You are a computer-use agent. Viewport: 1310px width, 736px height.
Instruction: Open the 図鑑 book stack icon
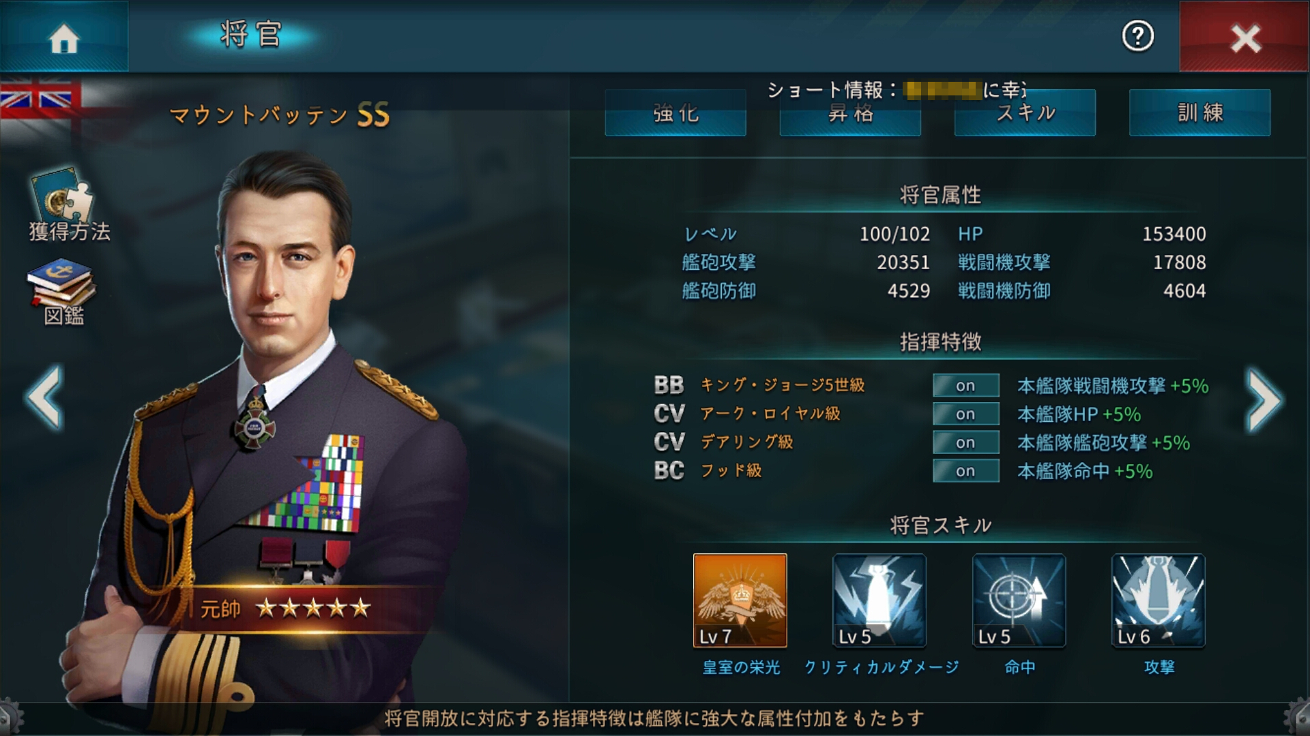click(x=62, y=281)
